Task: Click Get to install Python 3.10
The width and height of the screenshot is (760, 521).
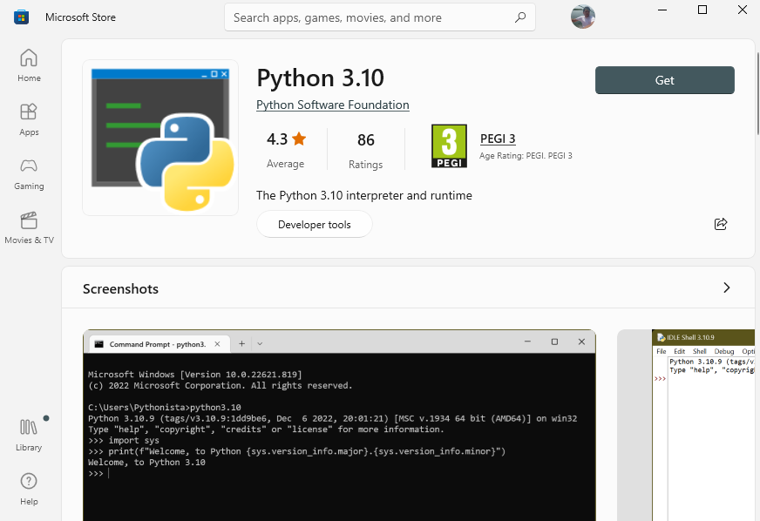Action: tap(664, 80)
